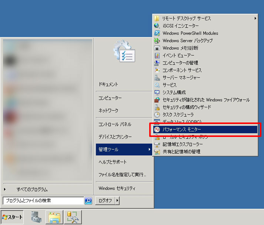Choose ファイル名を指定して実行...
264x225 pixels.
pyautogui.click(x=124, y=175)
